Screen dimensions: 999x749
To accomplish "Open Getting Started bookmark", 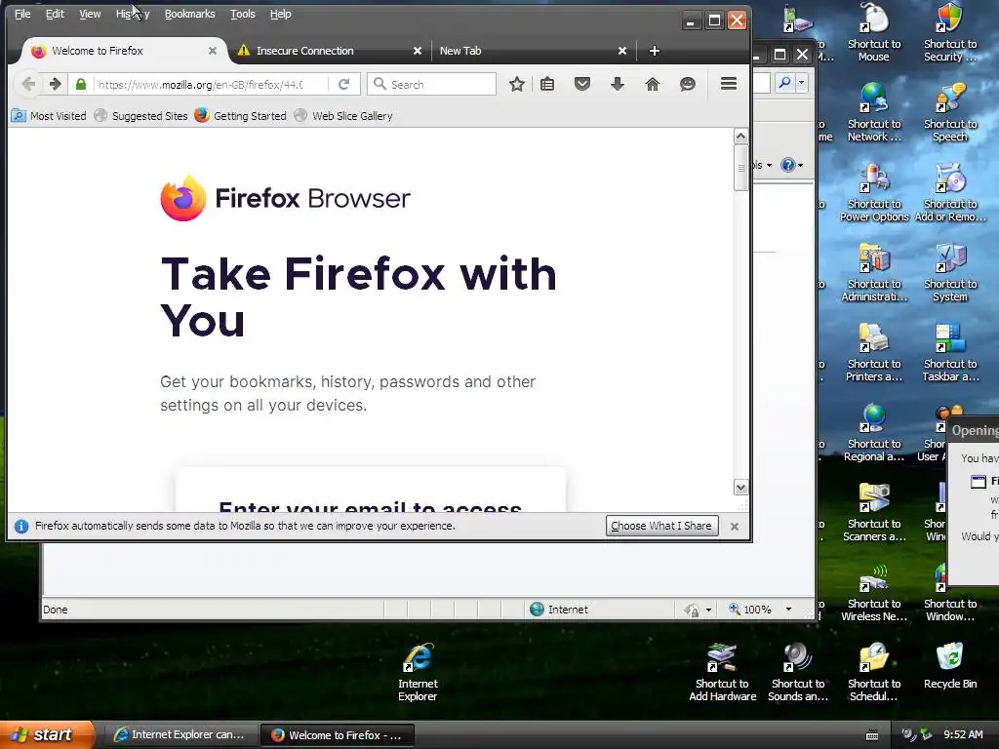I will click(241, 116).
